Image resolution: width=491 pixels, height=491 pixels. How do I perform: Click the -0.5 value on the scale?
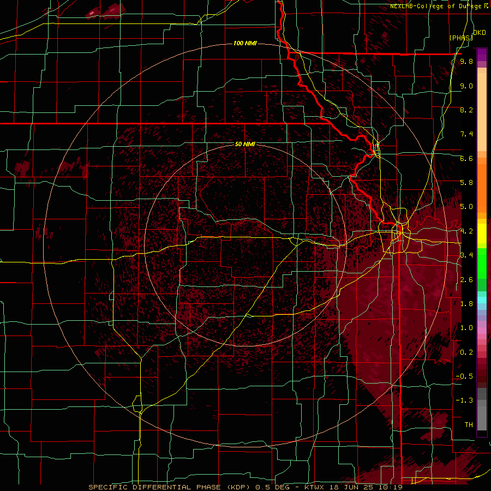pyautogui.click(x=464, y=376)
